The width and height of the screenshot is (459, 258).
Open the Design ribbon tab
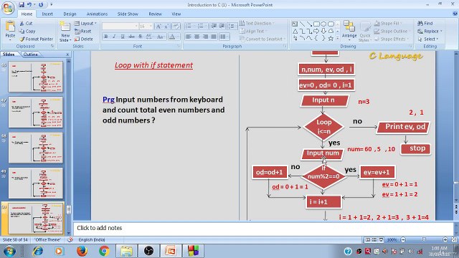pyautogui.click(x=70, y=14)
